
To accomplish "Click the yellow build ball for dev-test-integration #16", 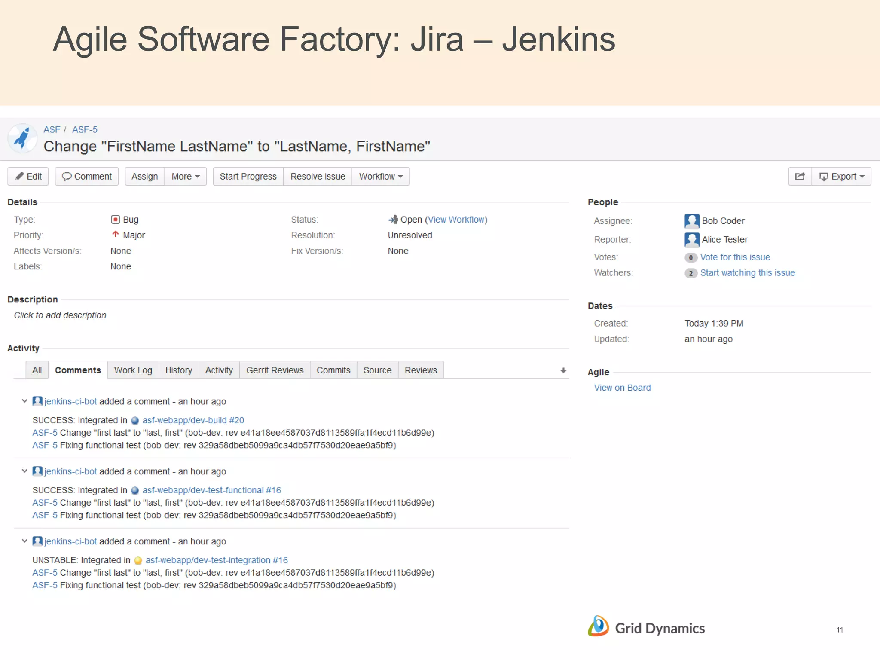I will 138,560.
